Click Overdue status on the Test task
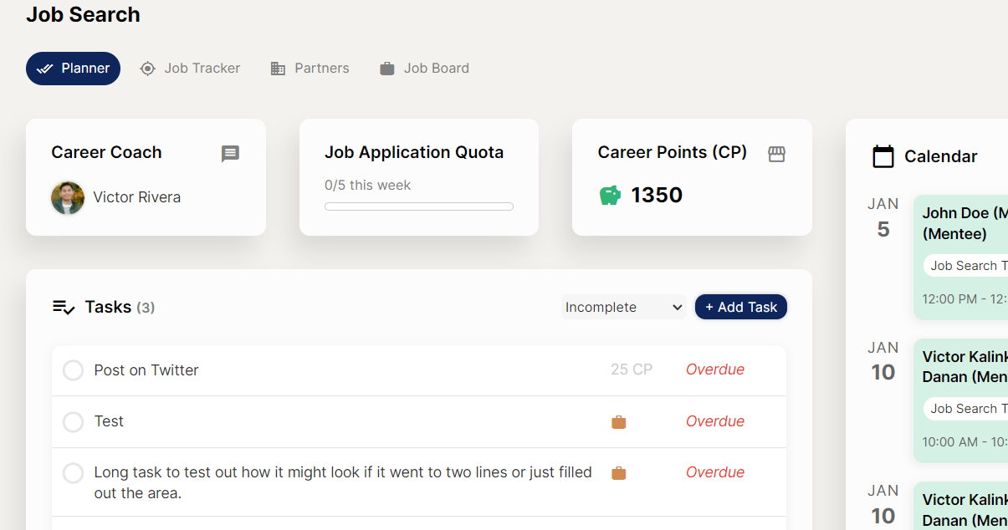Screen dimensions: 1008x530 pos(715,421)
